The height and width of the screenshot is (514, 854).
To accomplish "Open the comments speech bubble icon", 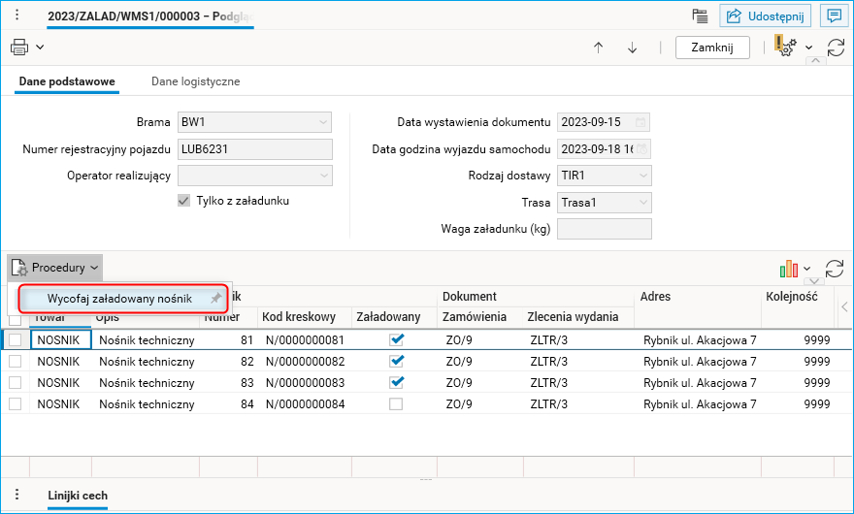I will click(x=832, y=16).
